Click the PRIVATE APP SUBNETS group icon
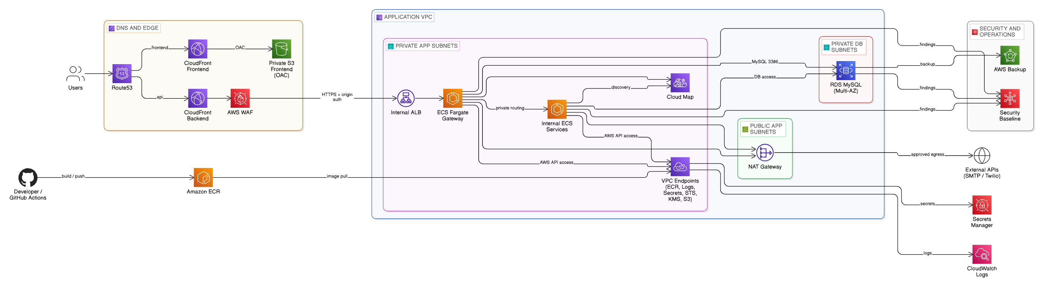 391,47
